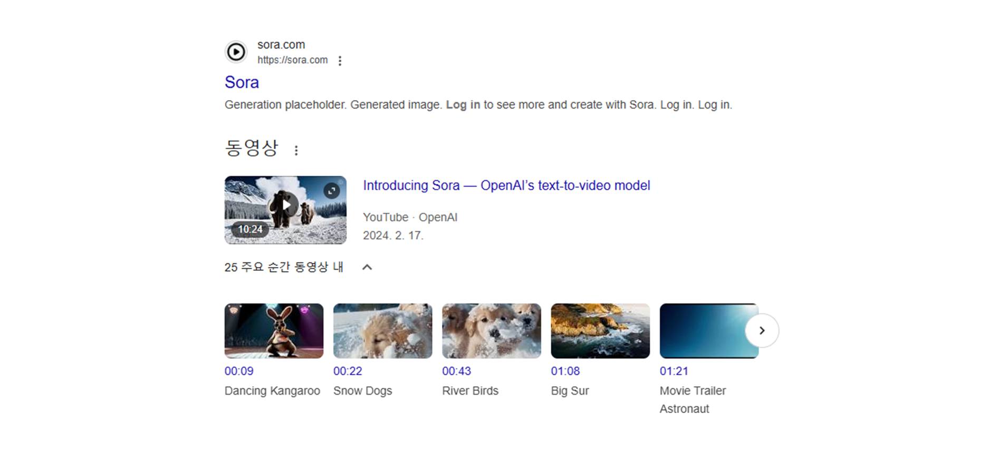Viewport: 998px width, 461px height.
Task: Click the Movie Trailer Astronaut label
Action: tap(693, 400)
